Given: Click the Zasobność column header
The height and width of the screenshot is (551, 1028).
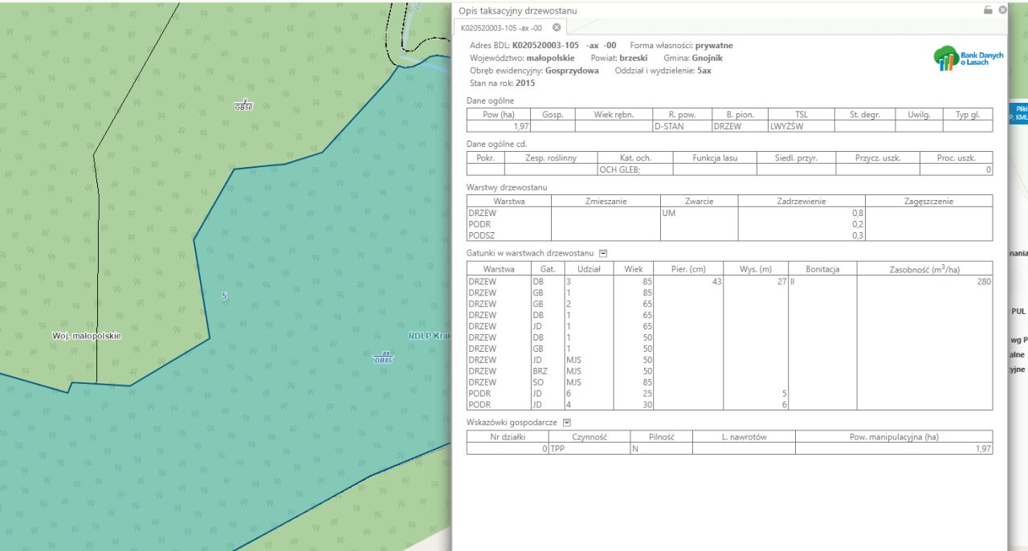Looking at the screenshot, I should pyautogui.click(x=924, y=269).
